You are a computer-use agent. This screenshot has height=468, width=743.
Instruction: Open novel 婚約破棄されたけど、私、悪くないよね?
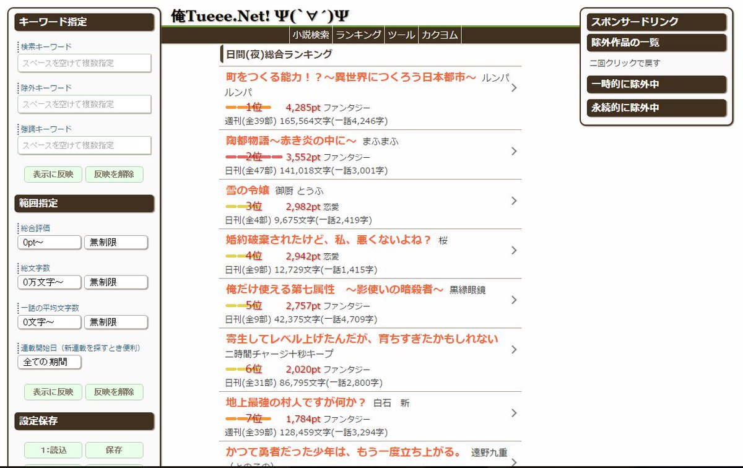[329, 240]
